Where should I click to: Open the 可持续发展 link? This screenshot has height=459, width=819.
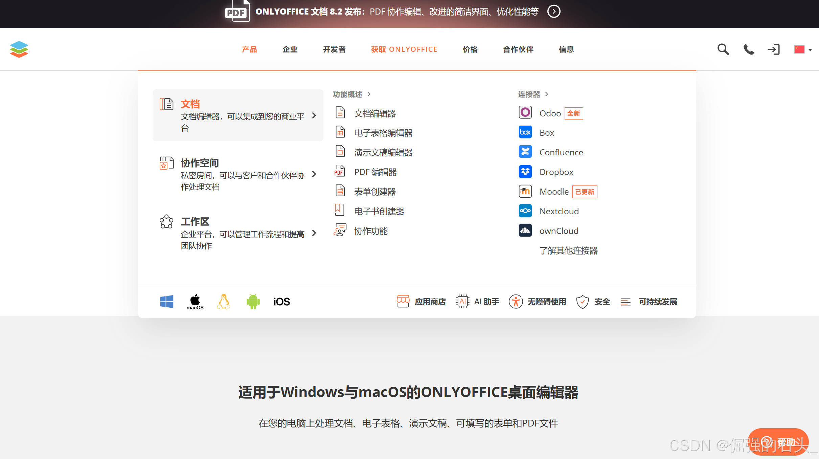(x=649, y=302)
